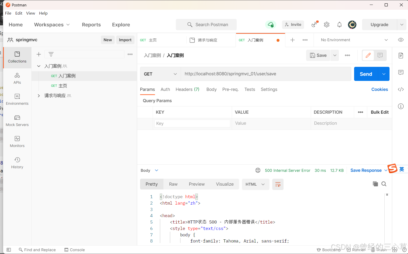Open the comments pane icon in right sidebar
Screen dimensions: 408x254
coord(401,72)
